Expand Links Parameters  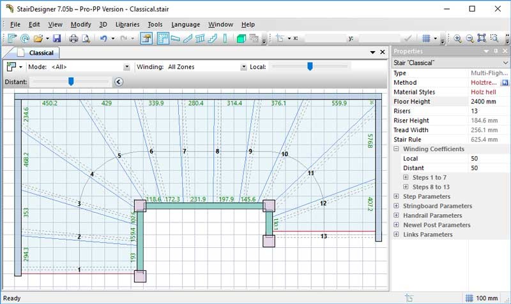click(396, 234)
